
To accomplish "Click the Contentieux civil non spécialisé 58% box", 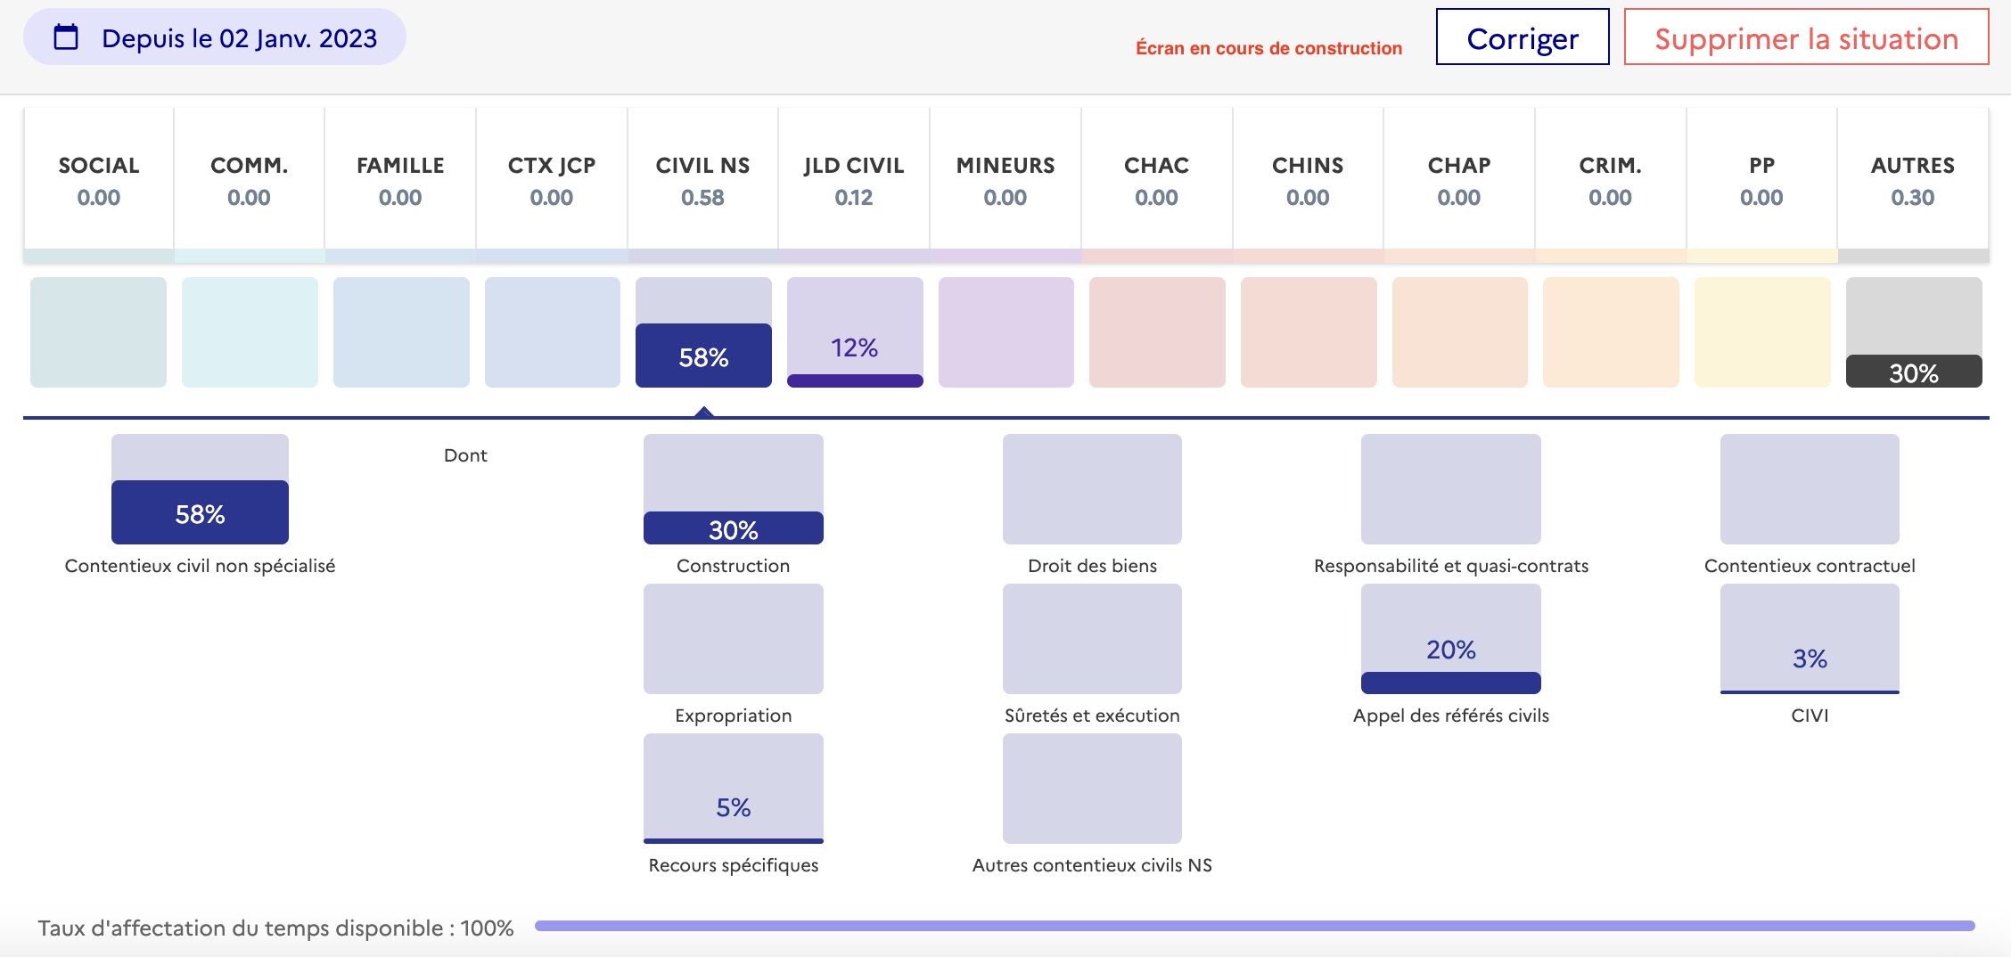I will pyautogui.click(x=200, y=489).
